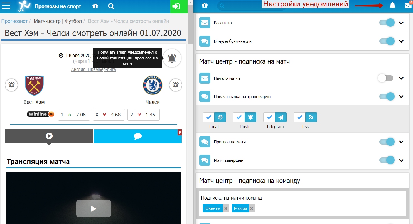The image size is (413, 224).
Task: Open the messages envelope icon
Action: 408,5
